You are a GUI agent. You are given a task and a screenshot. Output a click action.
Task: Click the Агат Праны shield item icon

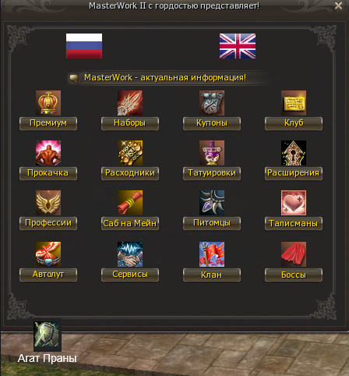tap(48, 335)
